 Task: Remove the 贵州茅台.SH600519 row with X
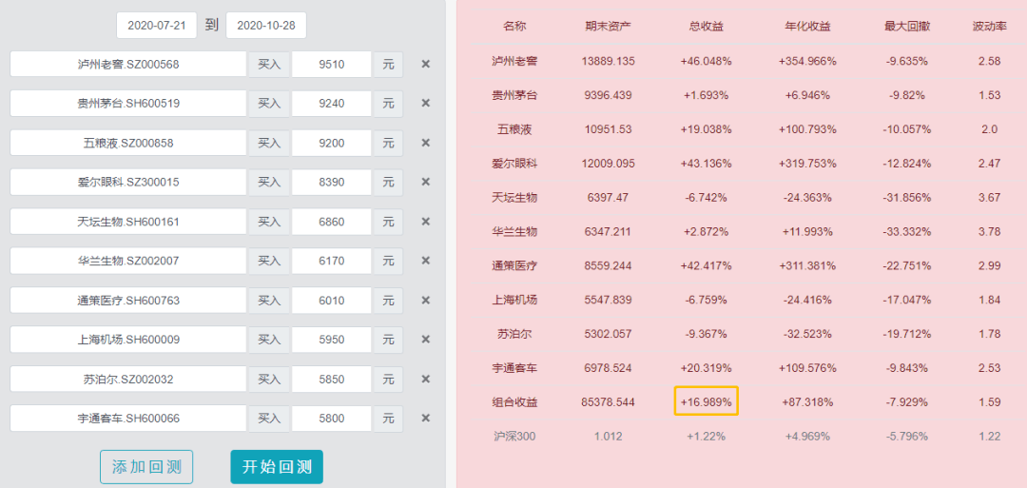[425, 104]
